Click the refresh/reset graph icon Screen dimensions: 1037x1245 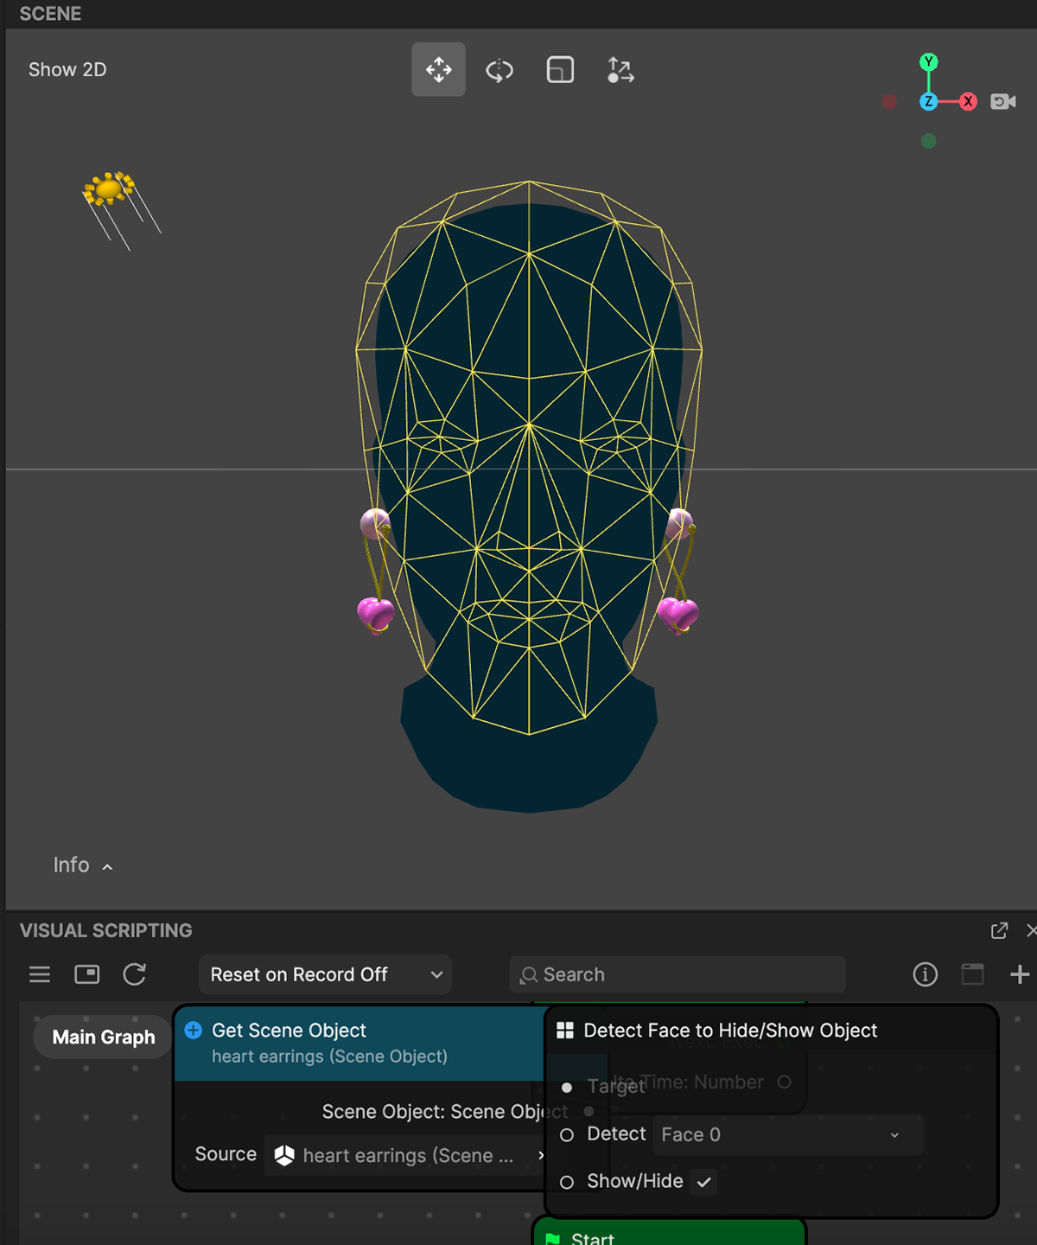point(135,974)
